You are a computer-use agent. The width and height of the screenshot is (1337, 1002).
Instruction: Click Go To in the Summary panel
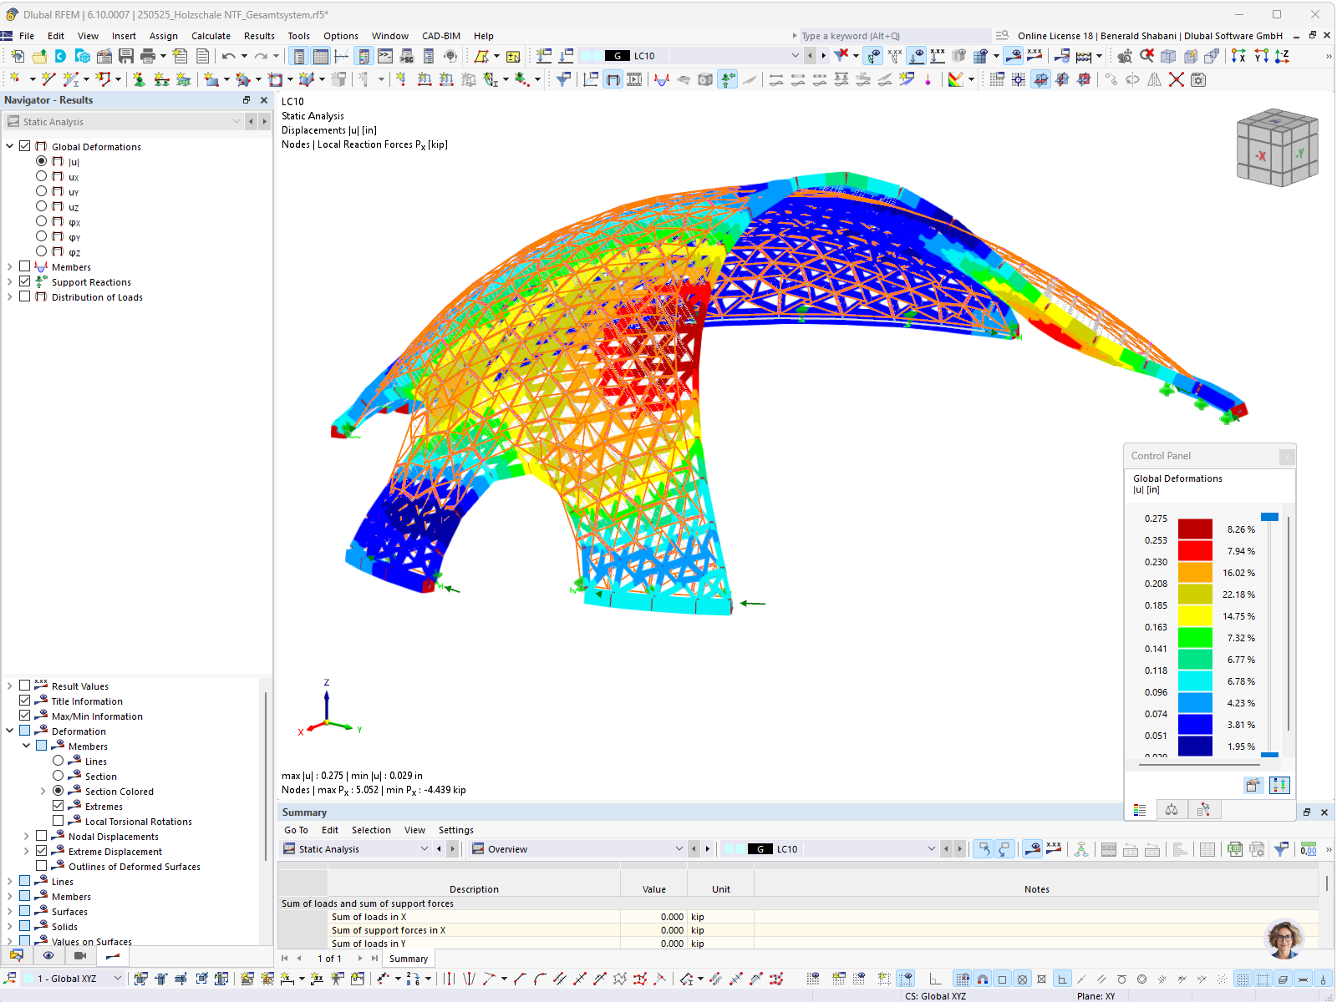point(296,829)
